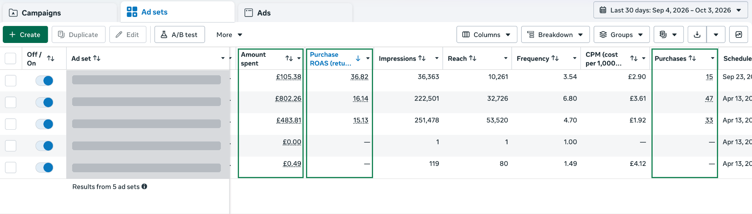Image resolution: width=752 pixels, height=214 pixels.
Task: Open the More menu
Action: (x=229, y=35)
